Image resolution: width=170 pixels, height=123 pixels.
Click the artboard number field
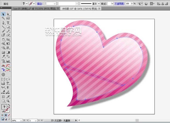point(31,120)
